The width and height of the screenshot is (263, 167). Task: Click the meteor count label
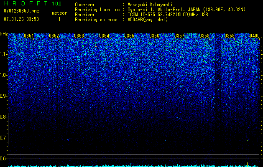pos(59,13)
